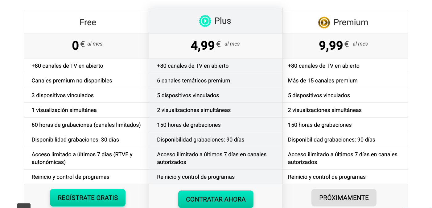Viewport: 432px width, 208px height.
Task: Select the Premium plan title text
Action: point(351,22)
